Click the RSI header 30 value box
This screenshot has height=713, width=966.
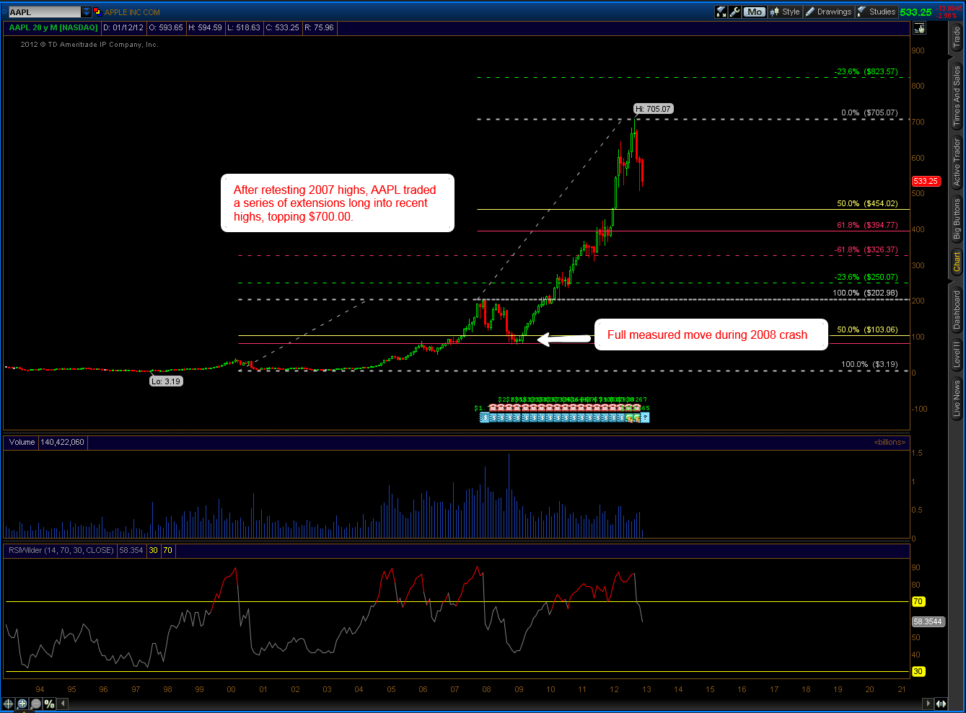pos(154,550)
